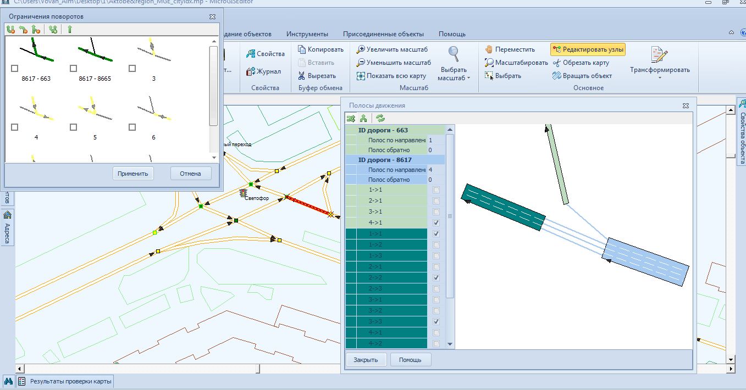Click the Вращать объект tool
This screenshot has width=746, height=390.
582,76
